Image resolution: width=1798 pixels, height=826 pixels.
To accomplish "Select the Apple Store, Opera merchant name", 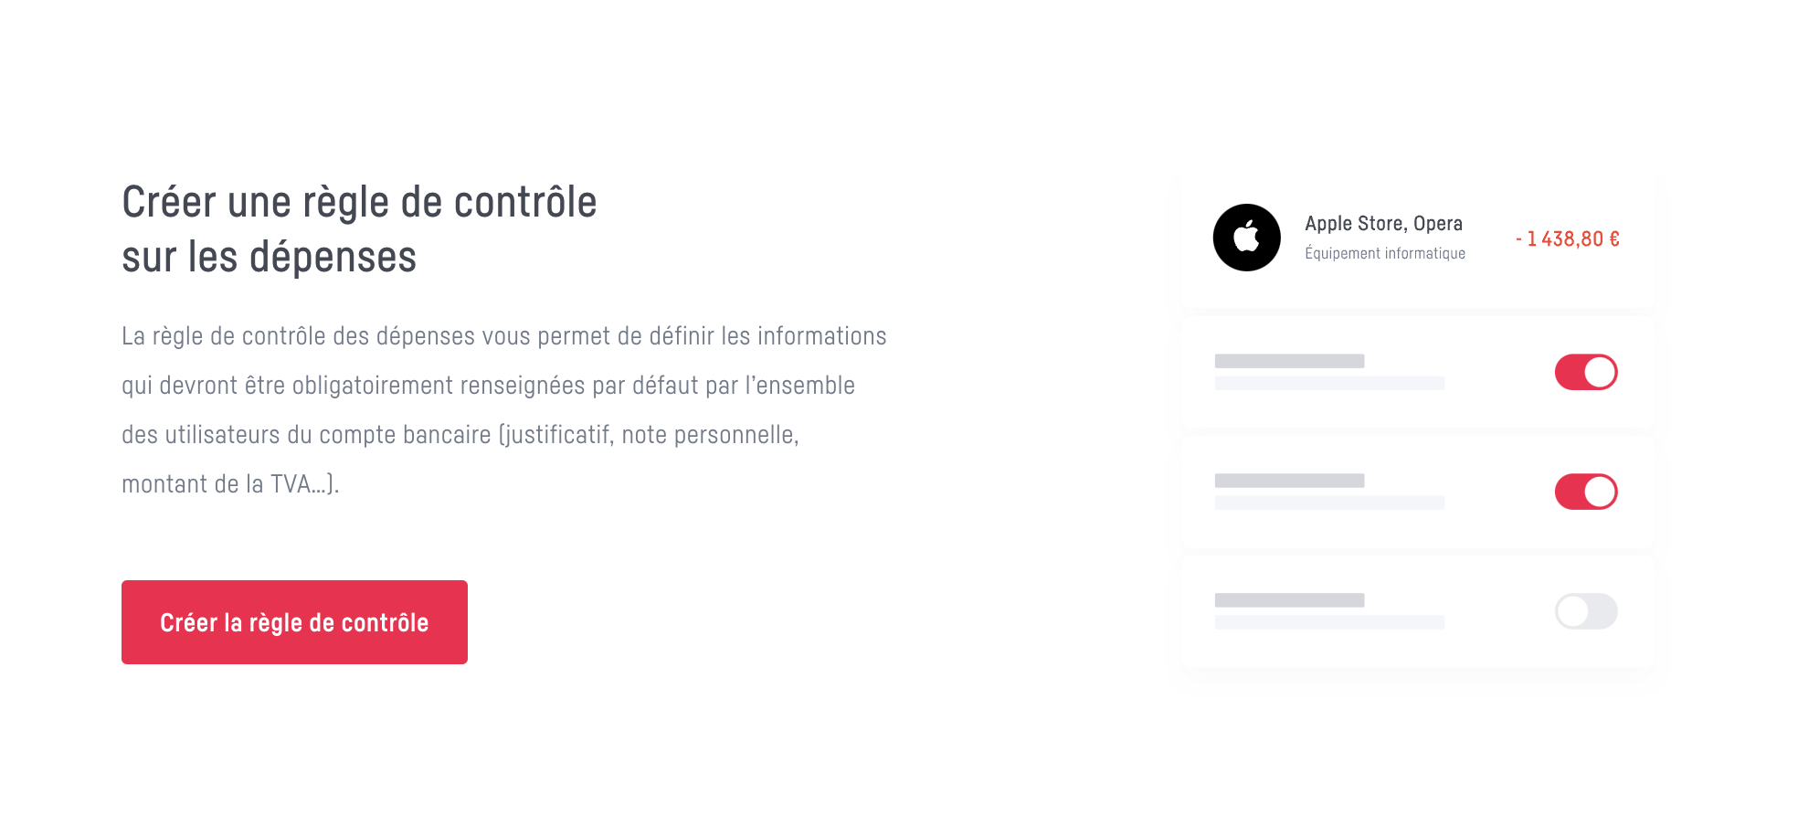I will [1383, 224].
